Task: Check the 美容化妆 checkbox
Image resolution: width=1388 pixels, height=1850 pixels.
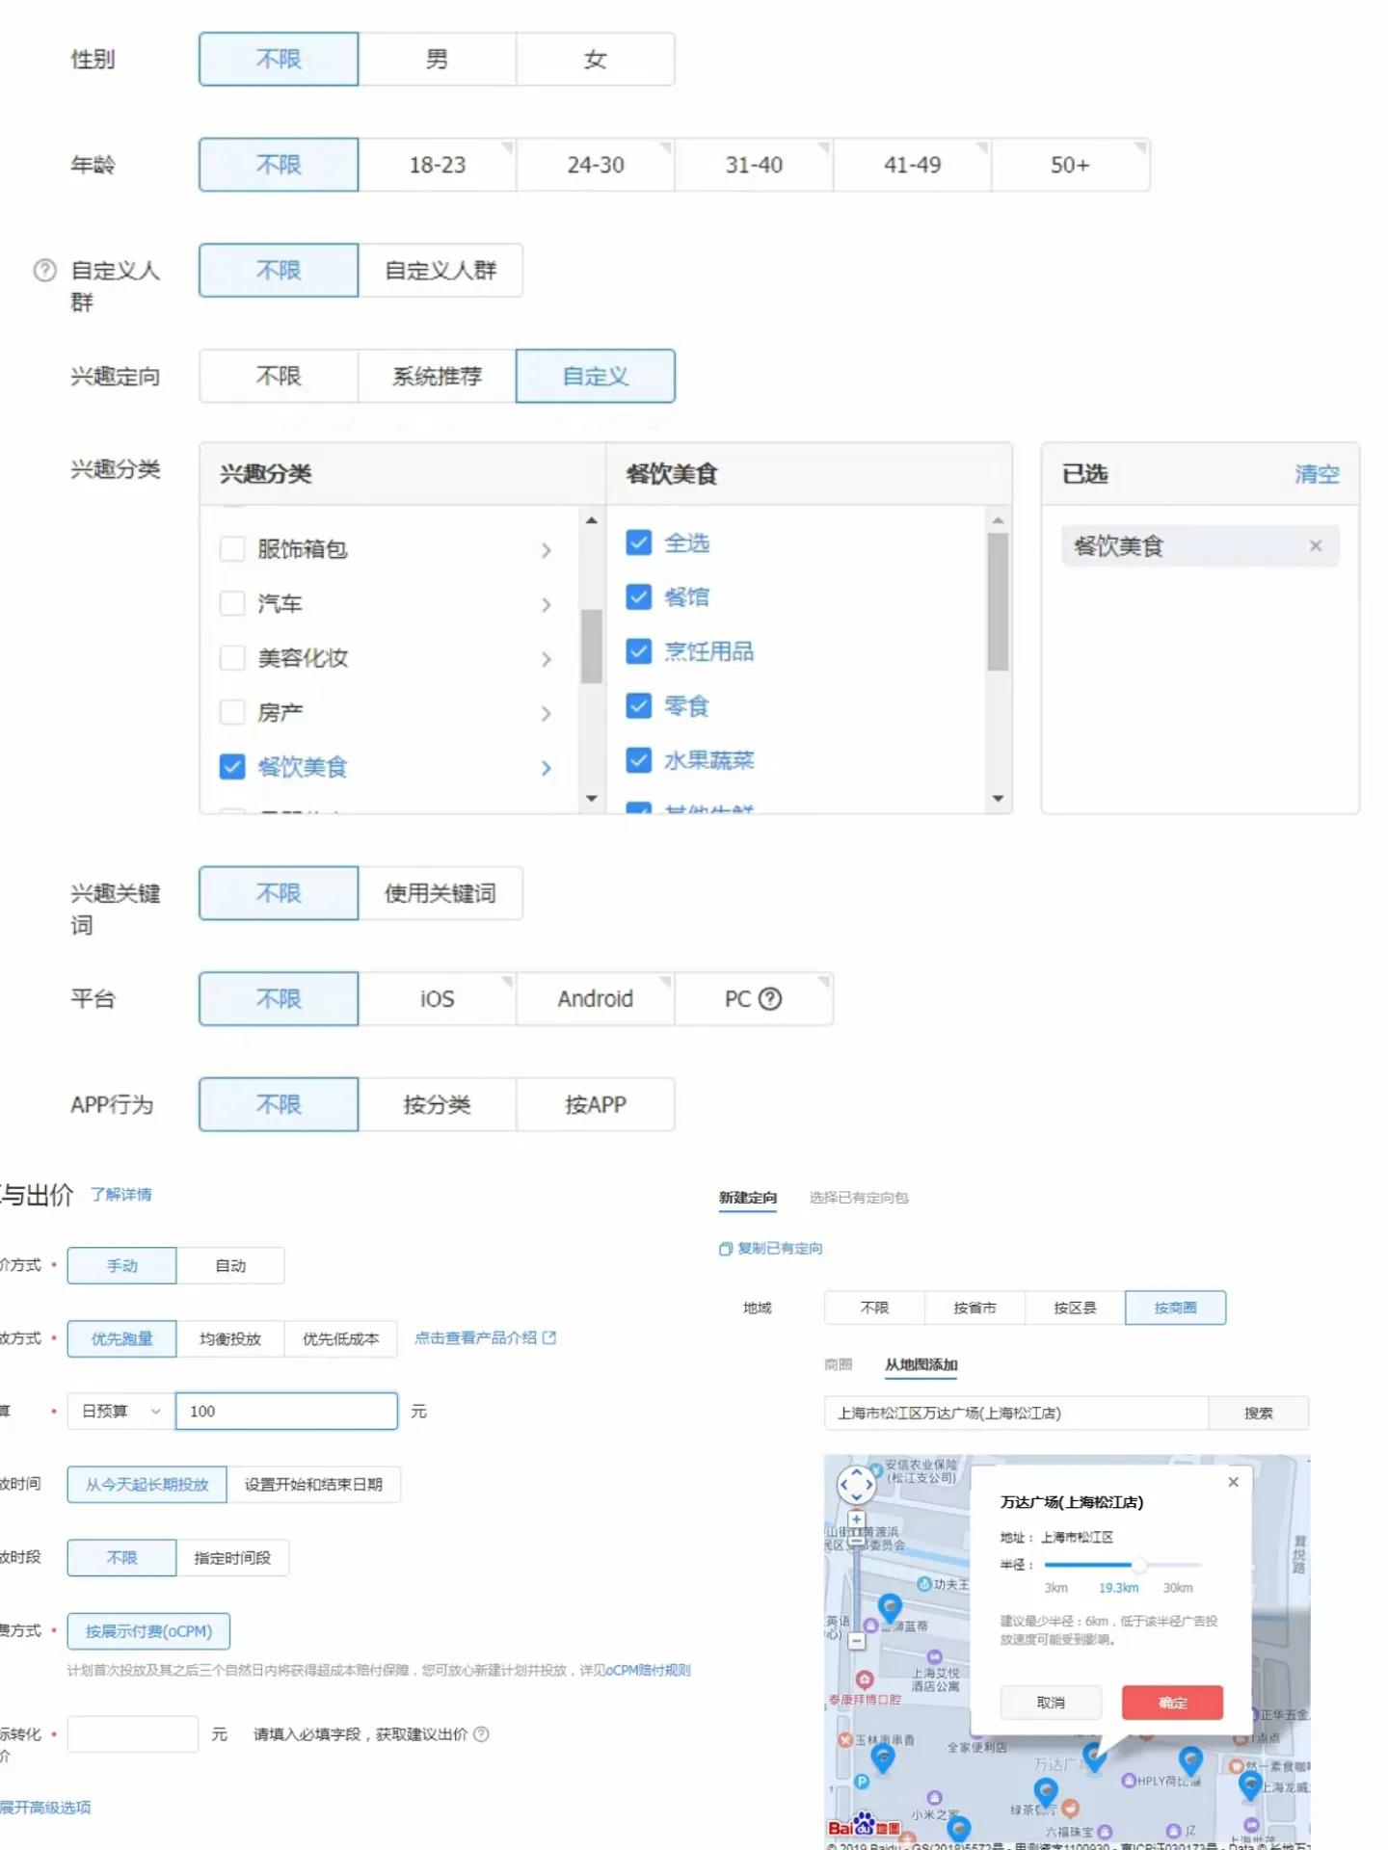Action: [x=232, y=658]
